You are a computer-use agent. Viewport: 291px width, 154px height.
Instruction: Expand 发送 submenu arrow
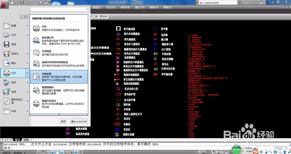28,92
